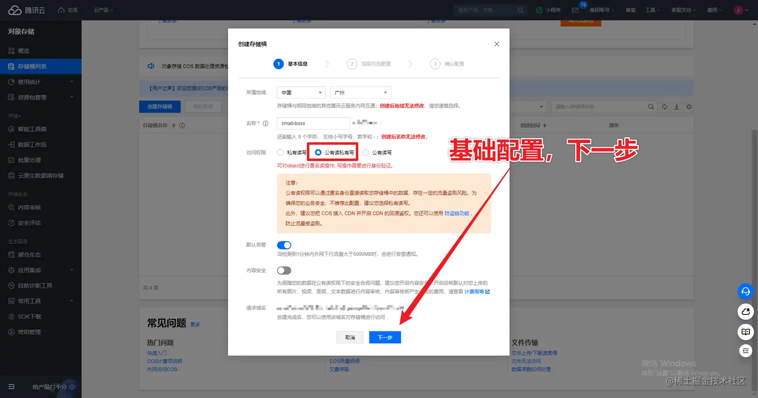Click the 自助诊断工具 icon
Screen dimensions: 758x398
click(12, 285)
